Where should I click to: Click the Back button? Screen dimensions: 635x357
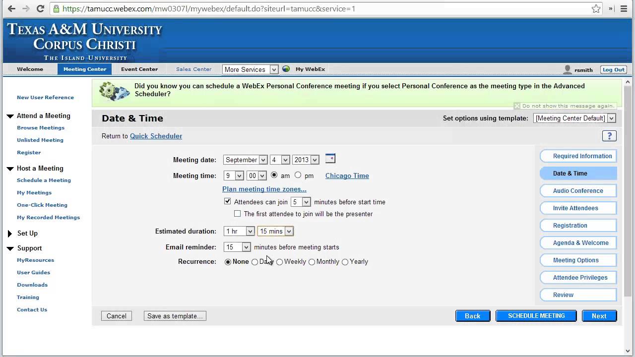click(473, 316)
